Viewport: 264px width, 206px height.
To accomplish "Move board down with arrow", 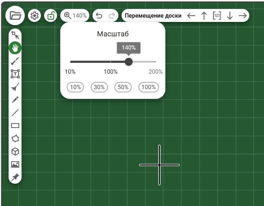I will [230, 16].
